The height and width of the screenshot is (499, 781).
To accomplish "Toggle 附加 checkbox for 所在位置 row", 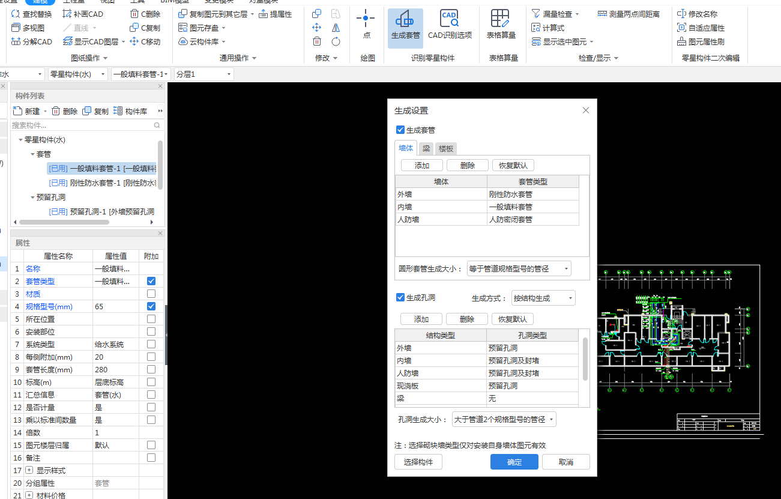I will click(151, 319).
